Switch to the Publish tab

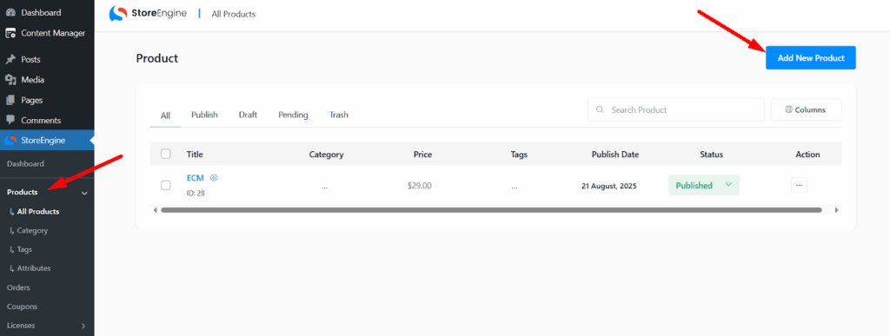(x=204, y=115)
